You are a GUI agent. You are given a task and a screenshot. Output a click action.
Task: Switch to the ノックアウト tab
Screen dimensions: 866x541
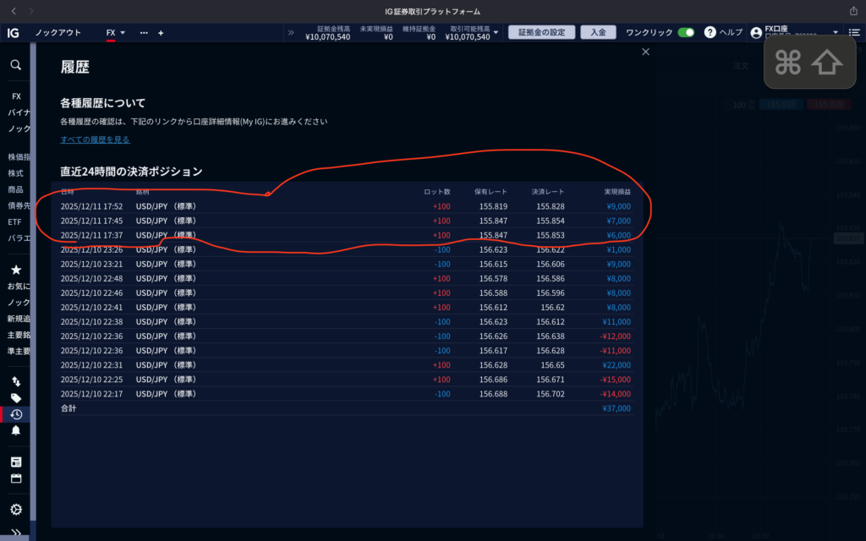click(x=58, y=33)
